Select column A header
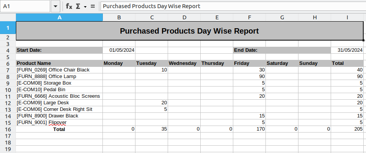The height and width of the screenshot is (153, 366). 59,17
